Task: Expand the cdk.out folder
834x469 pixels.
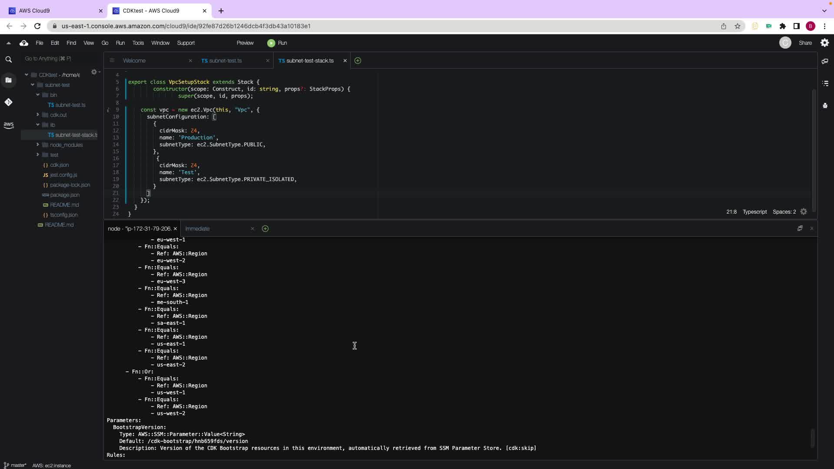Action: coord(38,115)
